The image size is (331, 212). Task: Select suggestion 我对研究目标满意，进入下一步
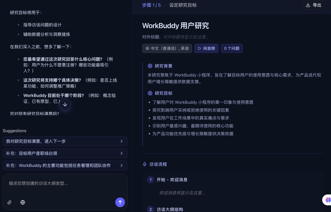click(x=65, y=141)
